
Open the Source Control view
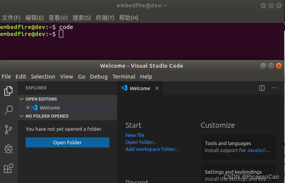coord(9,130)
